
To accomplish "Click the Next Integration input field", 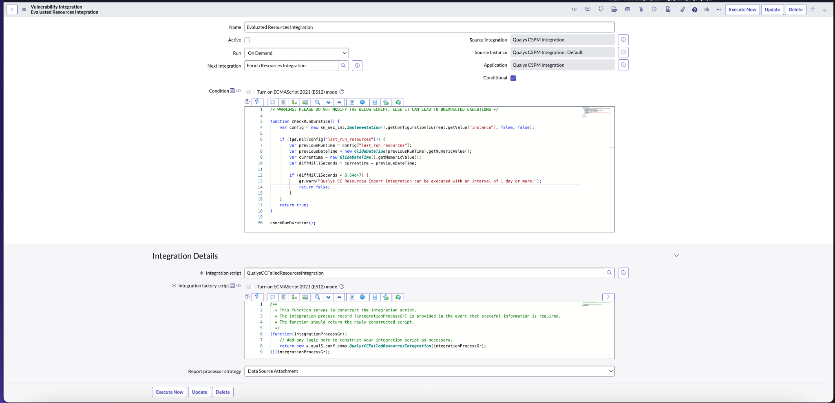I will [x=291, y=66].
